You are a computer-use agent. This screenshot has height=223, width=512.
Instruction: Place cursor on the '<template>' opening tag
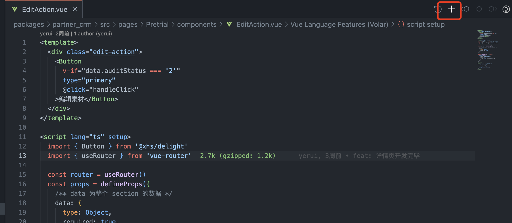click(x=59, y=43)
